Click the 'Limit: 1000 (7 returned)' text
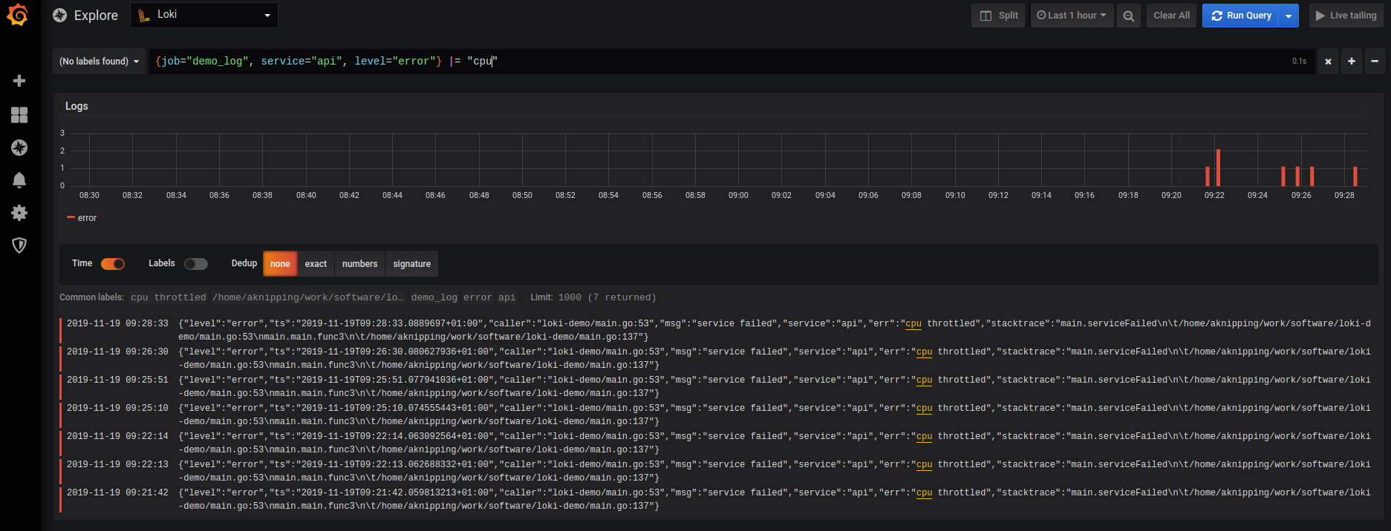 tap(593, 297)
